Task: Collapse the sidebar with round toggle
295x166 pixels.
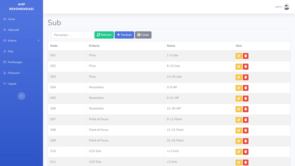Action: click(21, 96)
